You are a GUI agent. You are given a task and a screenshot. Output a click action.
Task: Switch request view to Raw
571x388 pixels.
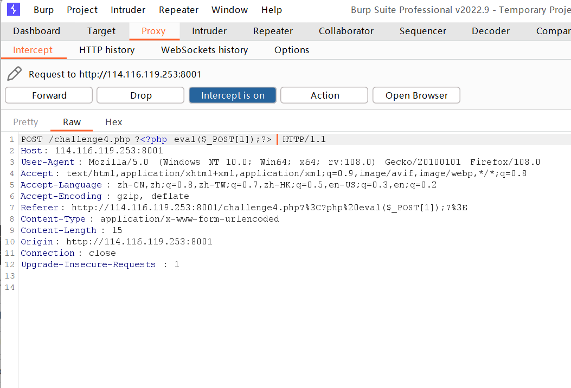(x=72, y=122)
